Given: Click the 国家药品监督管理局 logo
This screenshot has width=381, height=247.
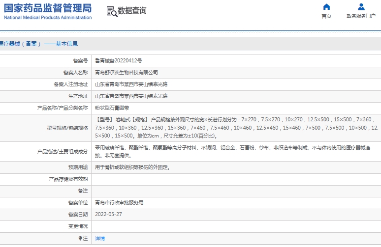Looking at the screenshot, I should click(x=48, y=8).
